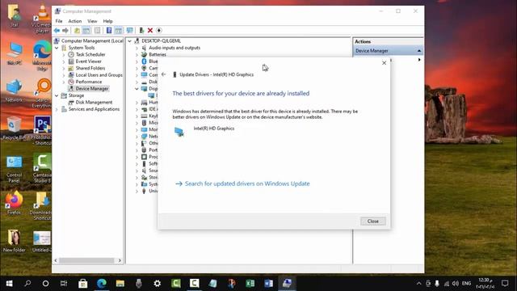Select Performance in the console tree
This screenshot has width=517, height=291.
(89, 82)
